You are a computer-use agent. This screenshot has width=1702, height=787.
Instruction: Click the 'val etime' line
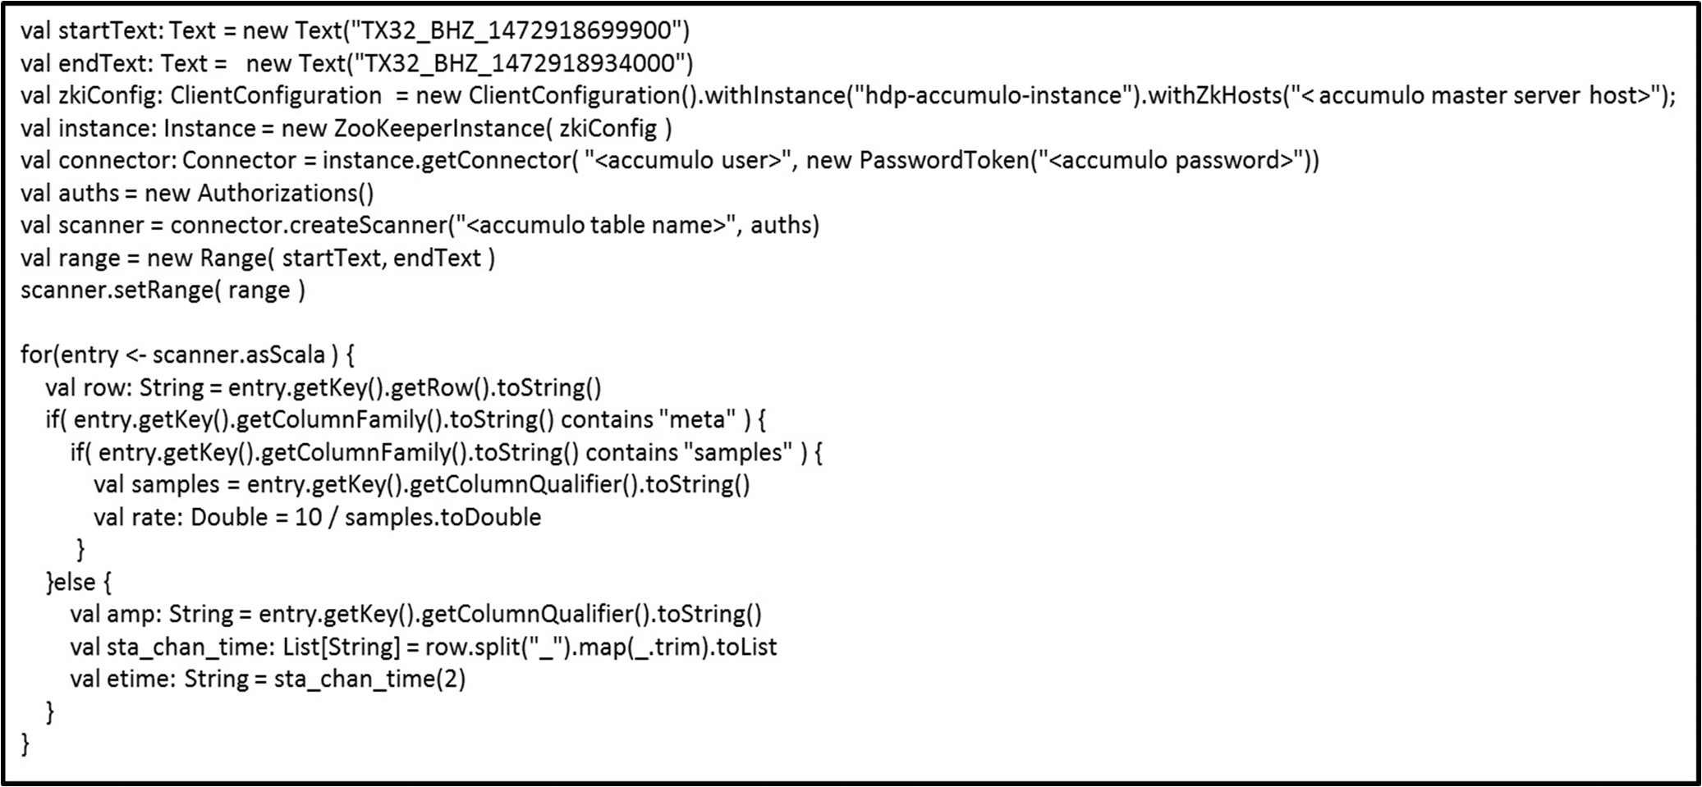coord(268,679)
